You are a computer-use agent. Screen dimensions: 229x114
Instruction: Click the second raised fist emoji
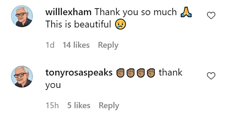pos(131,73)
